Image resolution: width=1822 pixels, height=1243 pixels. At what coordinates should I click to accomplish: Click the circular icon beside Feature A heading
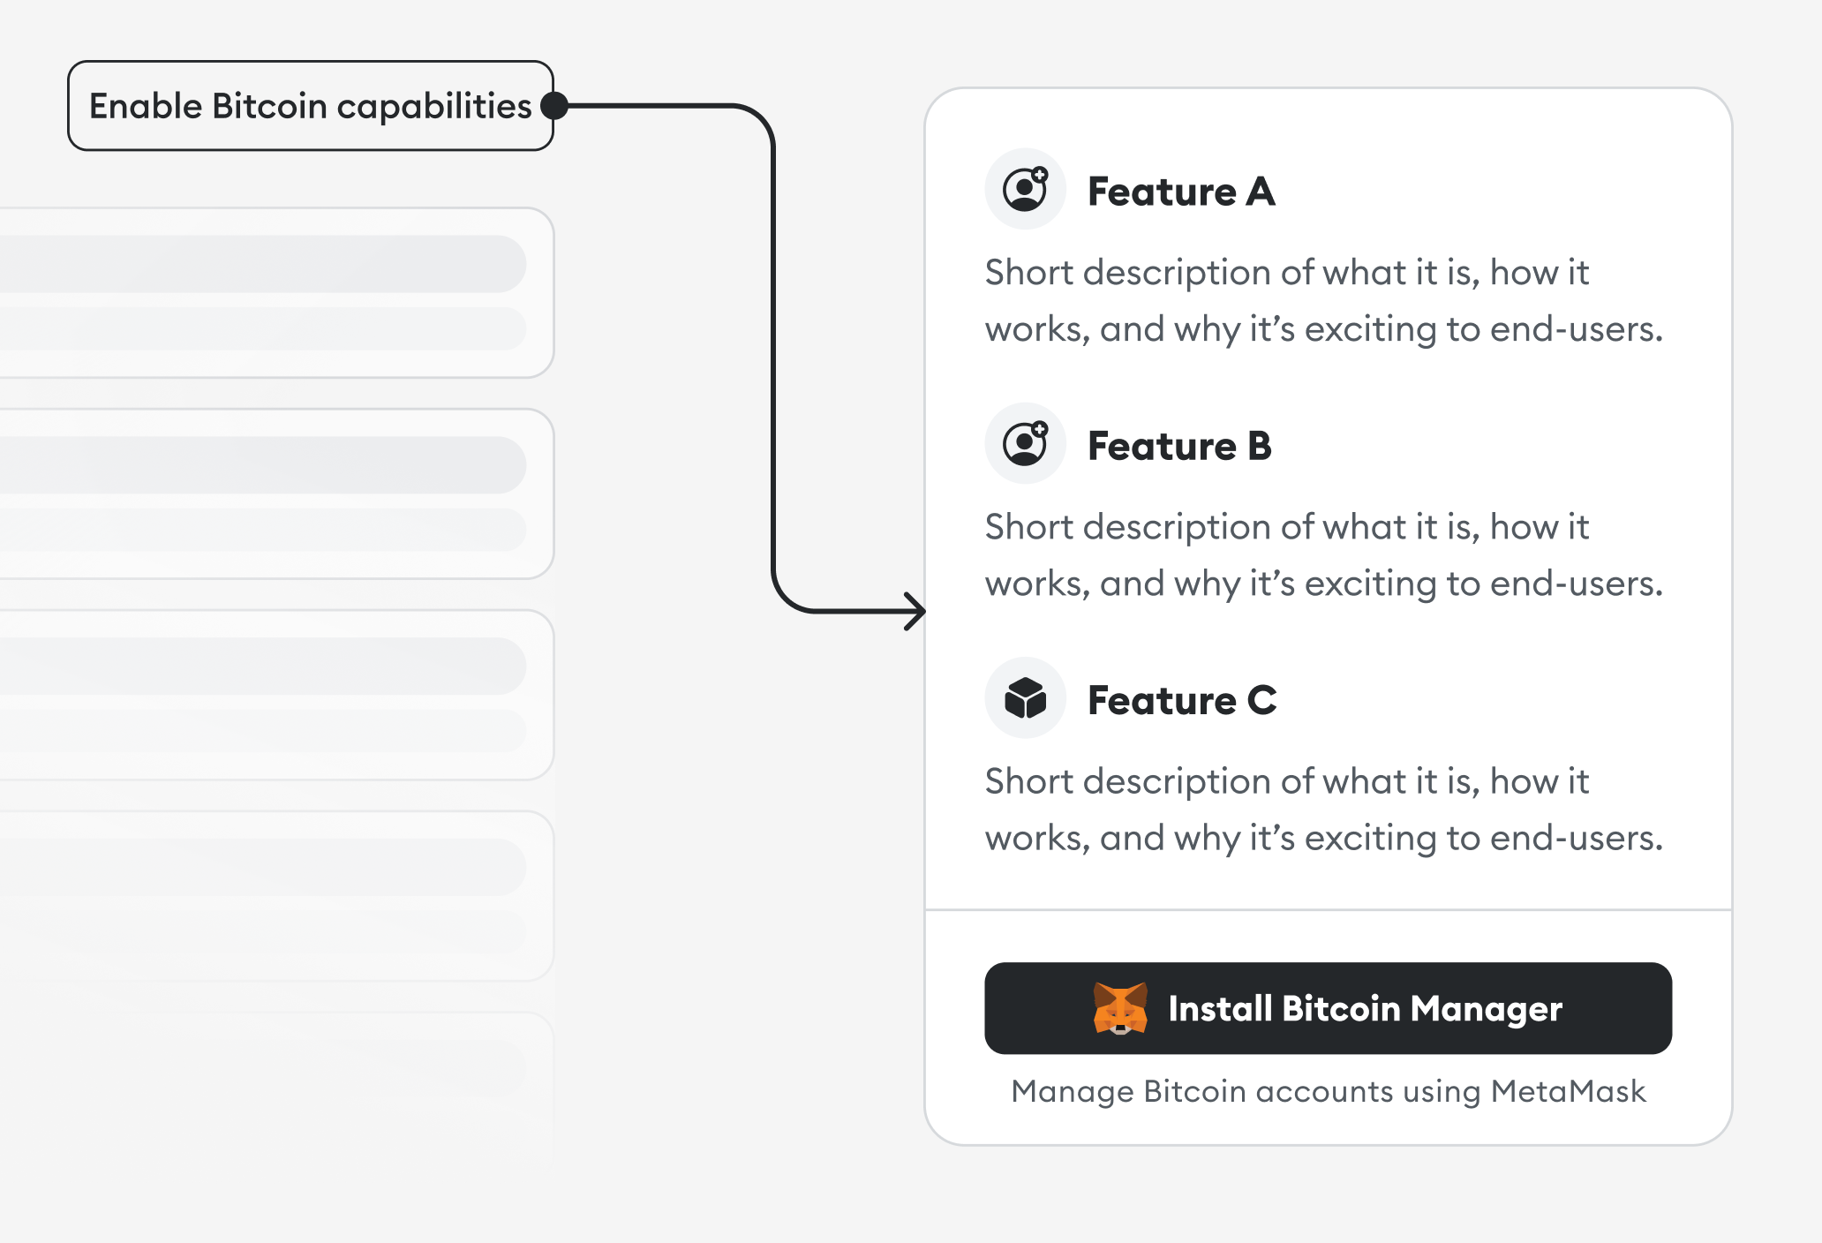1025,188
